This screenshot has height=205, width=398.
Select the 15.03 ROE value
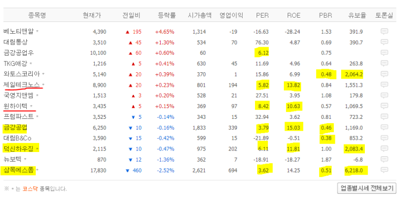pos(294,127)
